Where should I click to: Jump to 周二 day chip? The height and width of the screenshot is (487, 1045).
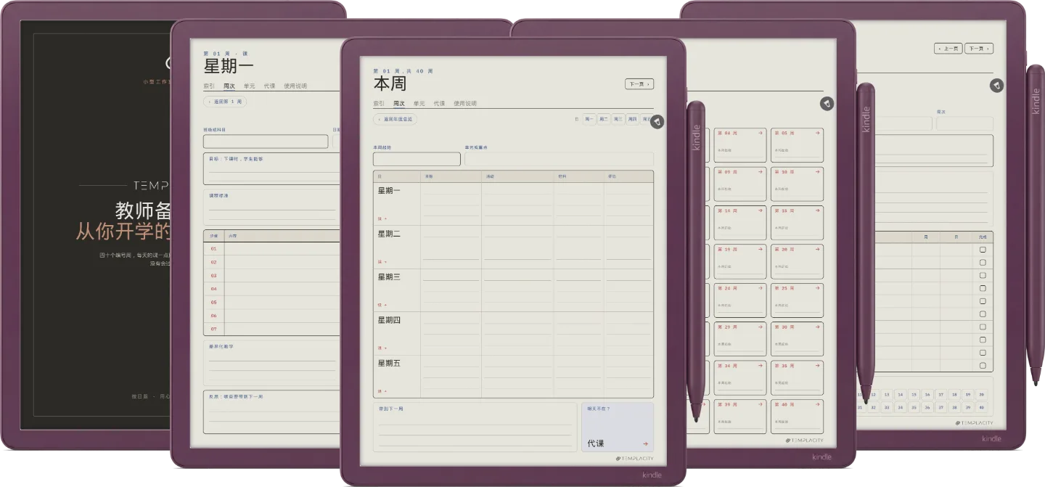(604, 119)
